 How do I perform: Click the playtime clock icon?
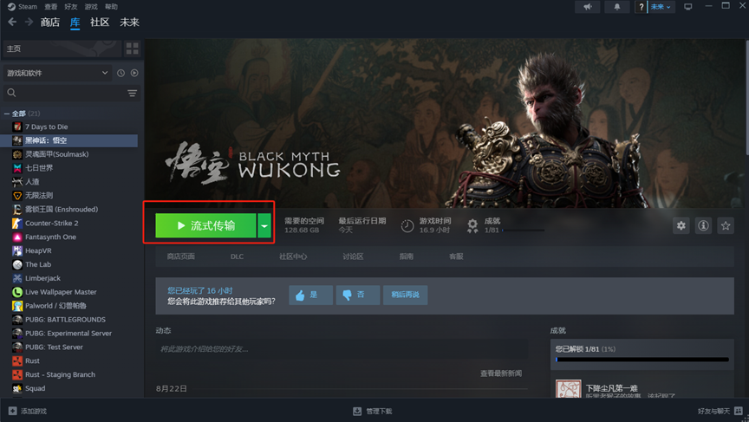click(x=407, y=226)
